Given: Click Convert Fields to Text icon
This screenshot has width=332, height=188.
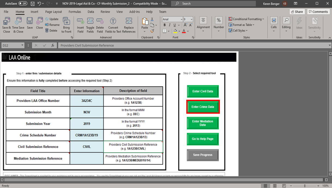Looking at the screenshot, I should point(113,21).
